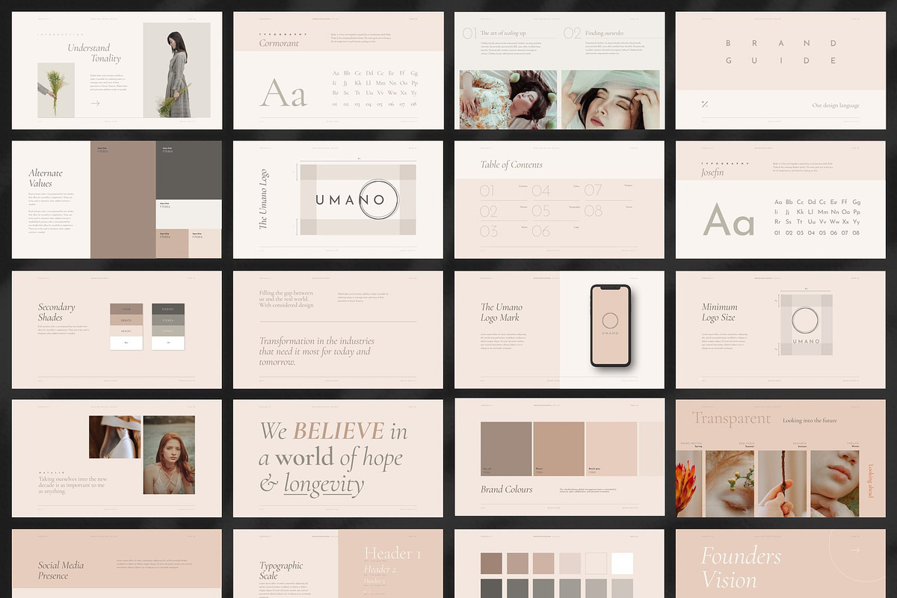The width and height of the screenshot is (897, 598).
Task: Click the large serif Aa on Cormorant slide
Action: [283, 93]
